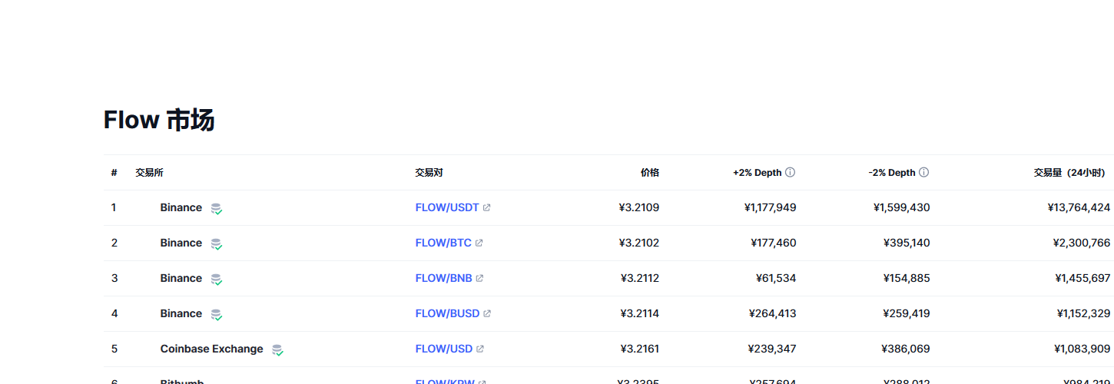Select the depth value ¥259,419
The height and width of the screenshot is (384, 1114).
point(907,313)
